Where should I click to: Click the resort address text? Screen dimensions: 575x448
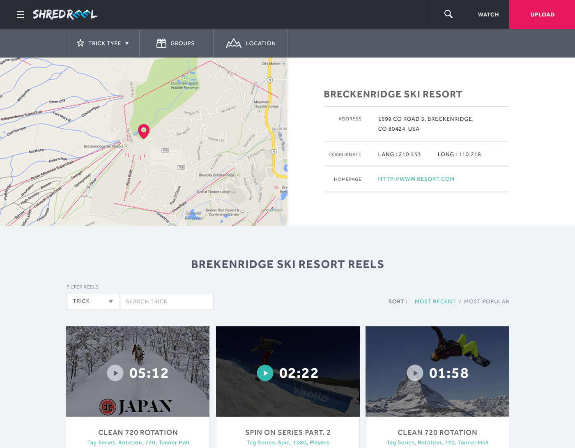point(425,124)
